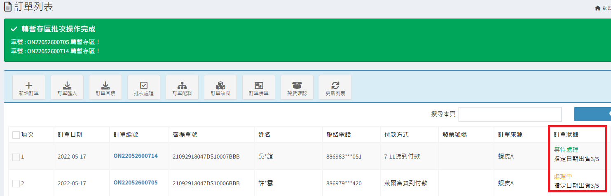Click 揀貨確認 open box icon
This screenshot has width=611, height=196.
pos(297,87)
